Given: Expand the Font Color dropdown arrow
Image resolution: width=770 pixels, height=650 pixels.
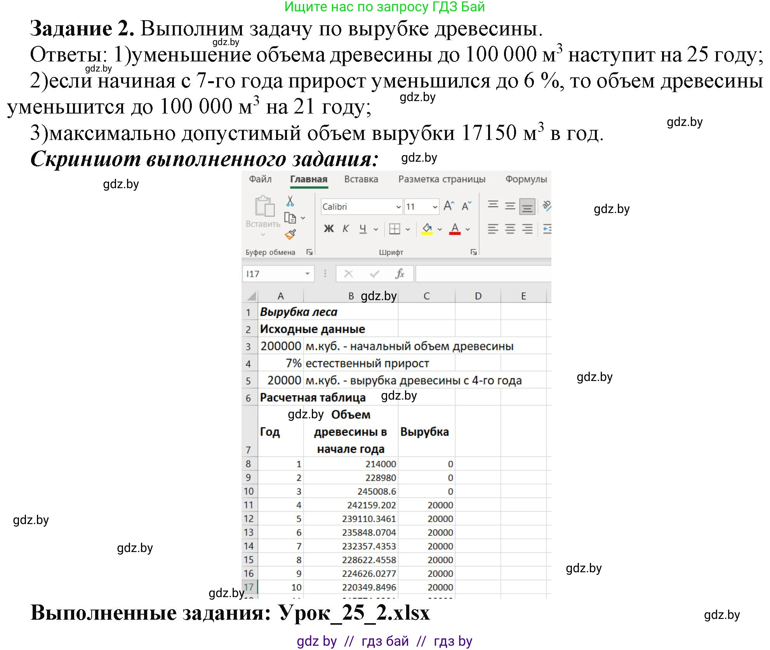Looking at the screenshot, I should 468,229.
